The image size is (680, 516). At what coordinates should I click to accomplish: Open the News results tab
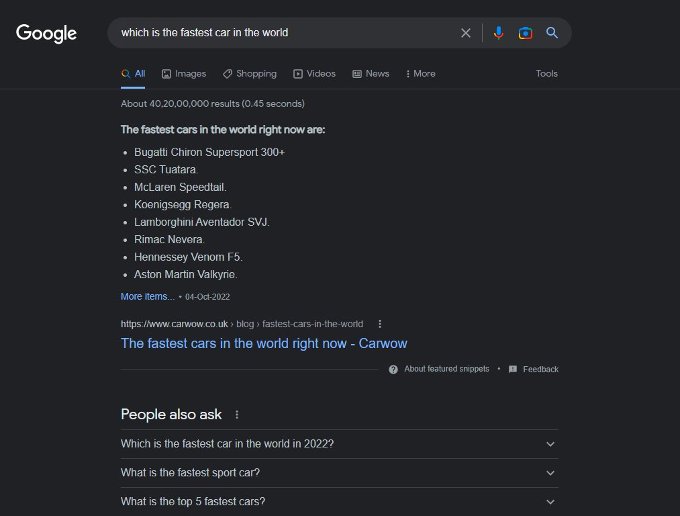click(x=371, y=74)
